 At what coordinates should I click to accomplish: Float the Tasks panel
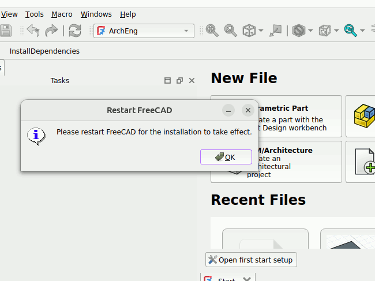179,81
